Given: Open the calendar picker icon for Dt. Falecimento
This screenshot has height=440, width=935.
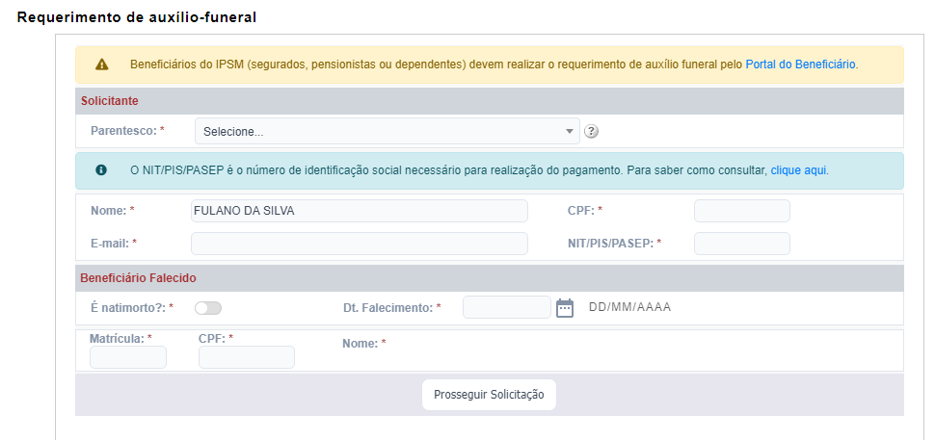Looking at the screenshot, I should (565, 308).
